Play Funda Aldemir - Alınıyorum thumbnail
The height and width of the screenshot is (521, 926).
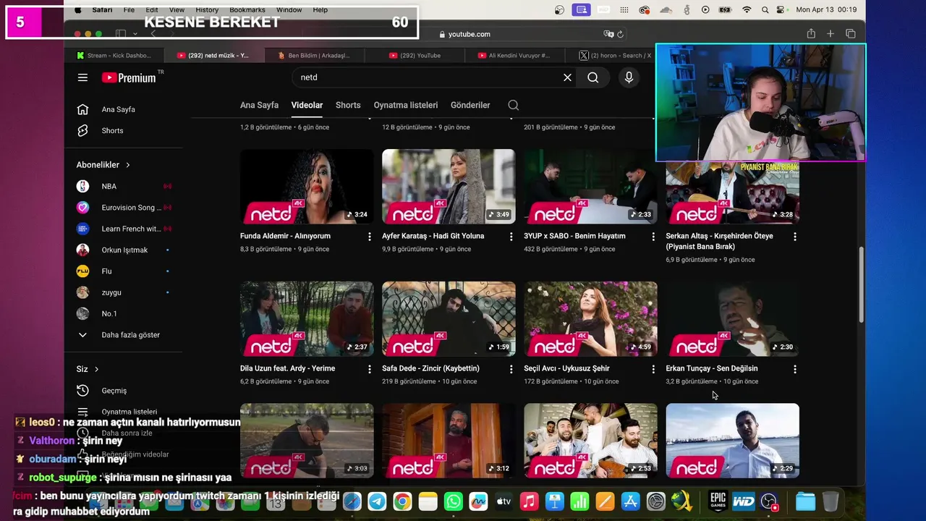tap(307, 187)
